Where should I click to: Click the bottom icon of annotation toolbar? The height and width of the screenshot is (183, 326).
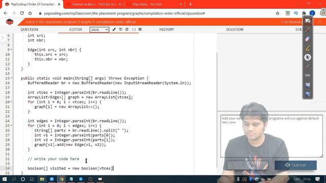click(308, 94)
